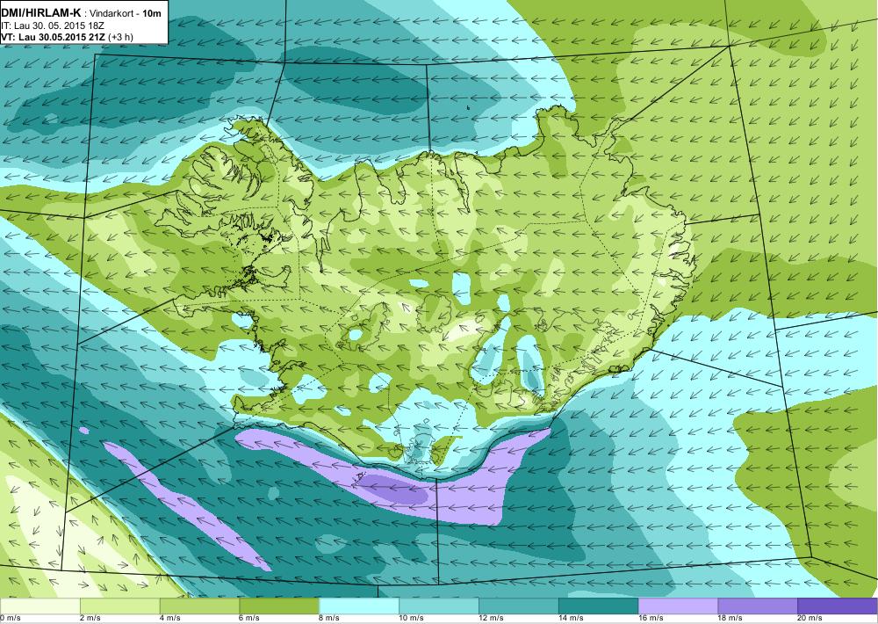
Task: Click the '2 m/s' legend label
Action: [90, 619]
